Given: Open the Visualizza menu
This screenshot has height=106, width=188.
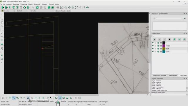Looking at the screenshot, I should click(23, 4).
